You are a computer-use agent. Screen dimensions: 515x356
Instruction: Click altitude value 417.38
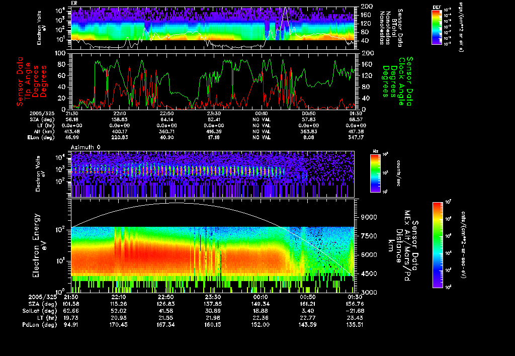pos(356,132)
